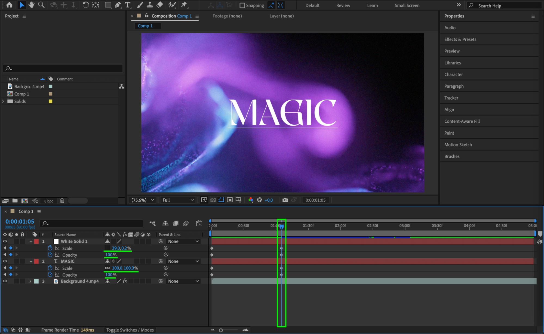Toggle visibility of Background 4.mp4 layer

click(x=5, y=281)
